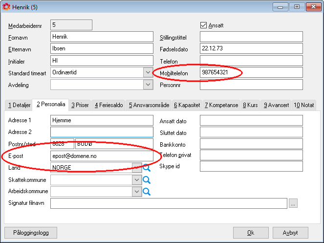This screenshot has height=243, width=324.
Task: Click the Adresse 2 field
Action: click(102, 132)
